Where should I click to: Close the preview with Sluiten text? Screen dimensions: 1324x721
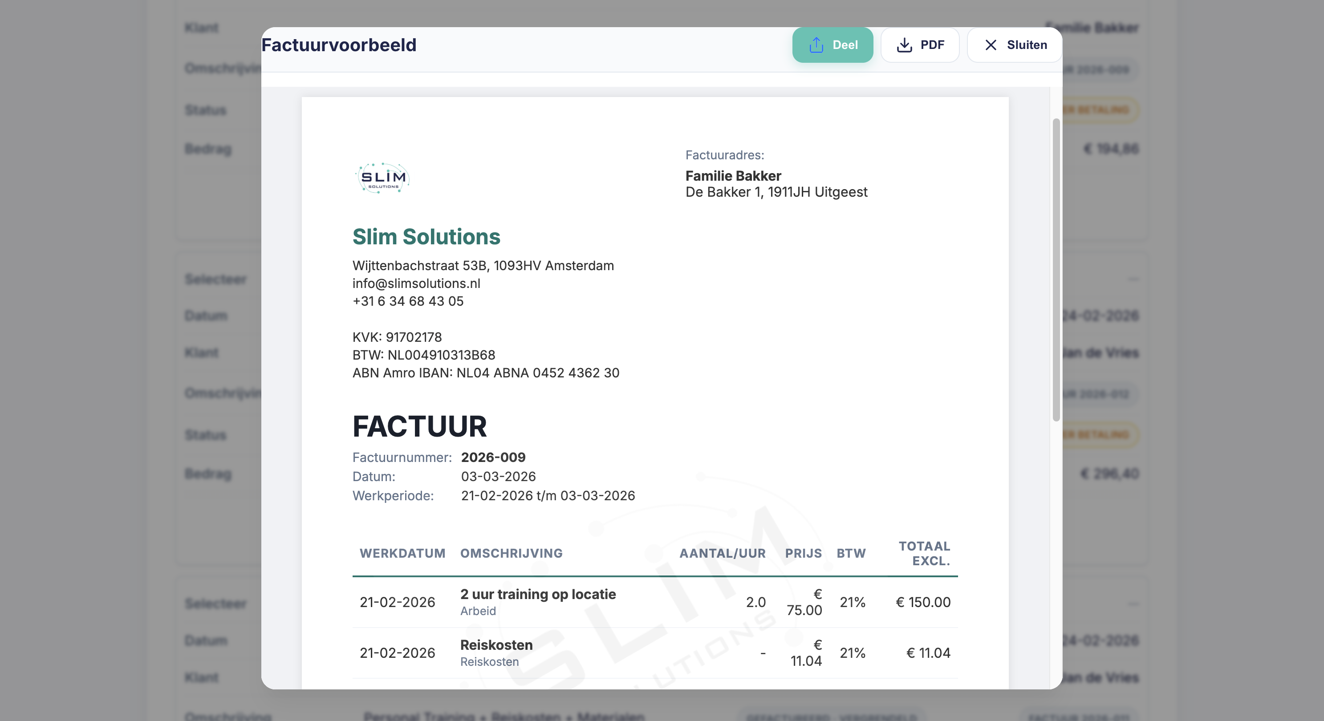click(x=1027, y=45)
